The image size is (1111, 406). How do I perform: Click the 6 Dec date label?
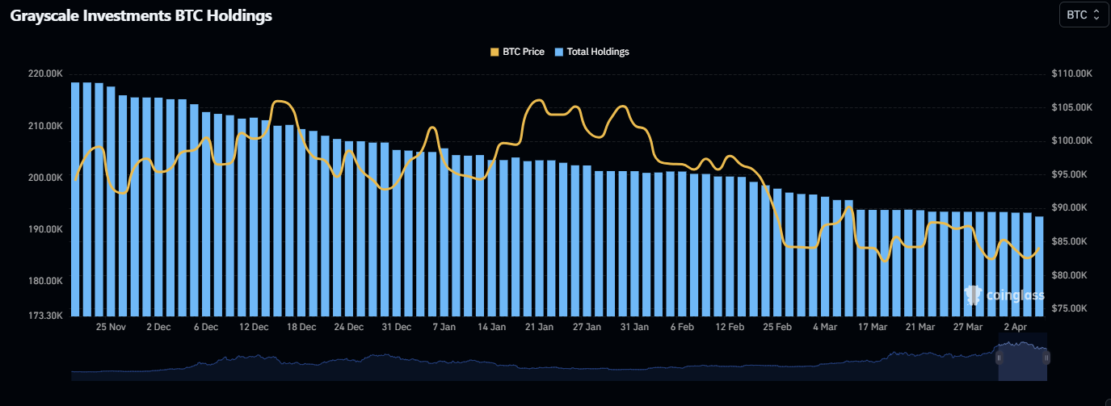[x=206, y=327]
